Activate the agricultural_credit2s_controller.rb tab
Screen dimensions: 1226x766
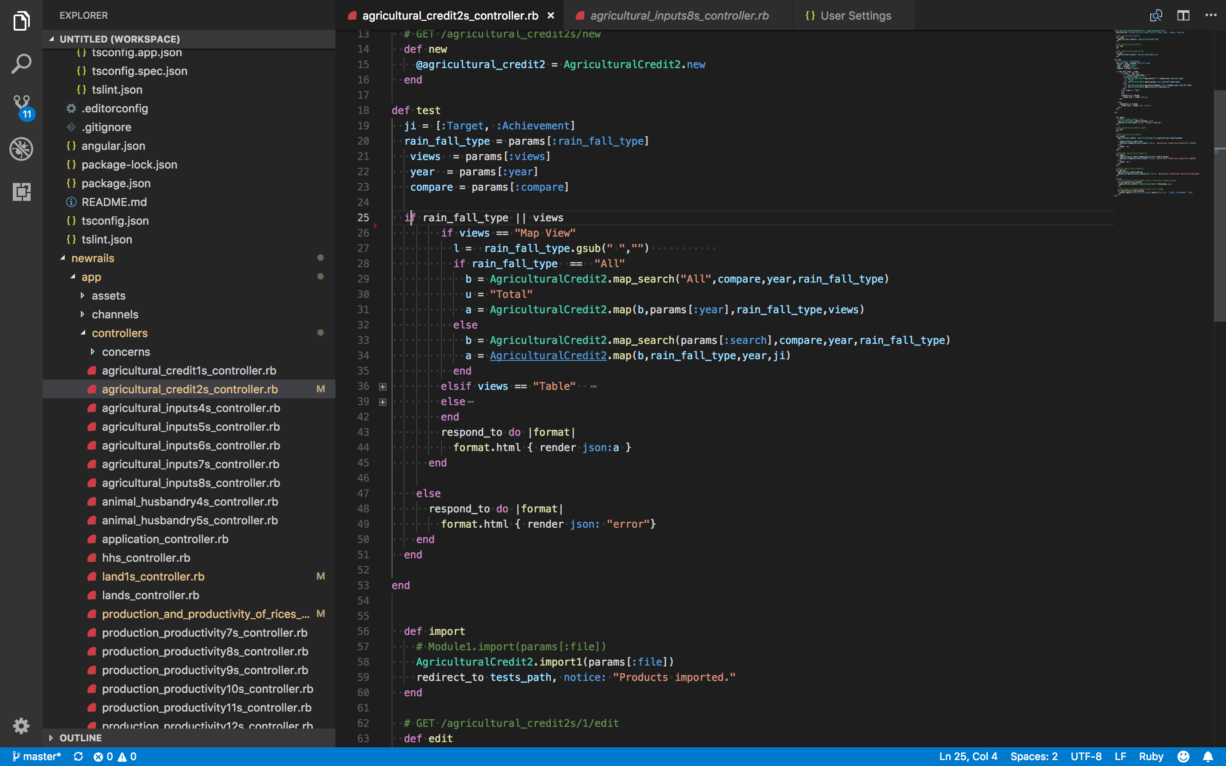pyautogui.click(x=450, y=16)
